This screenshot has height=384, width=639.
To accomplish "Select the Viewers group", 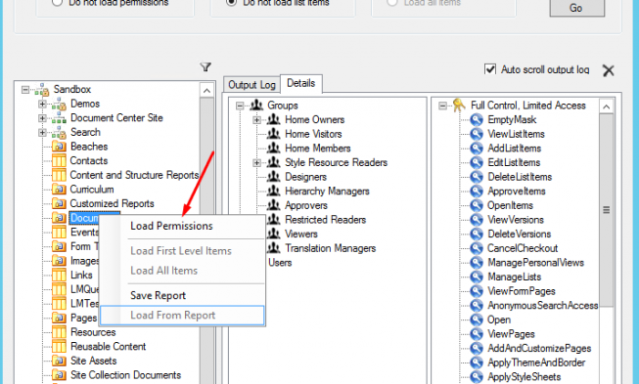I will point(301,234).
